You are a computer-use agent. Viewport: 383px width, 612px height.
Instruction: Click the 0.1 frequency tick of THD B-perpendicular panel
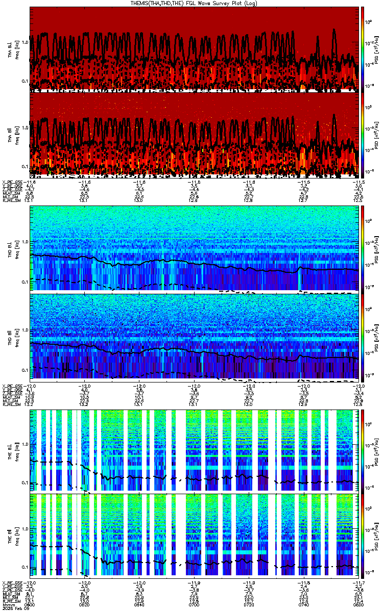pyautogui.click(x=25, y=282)
